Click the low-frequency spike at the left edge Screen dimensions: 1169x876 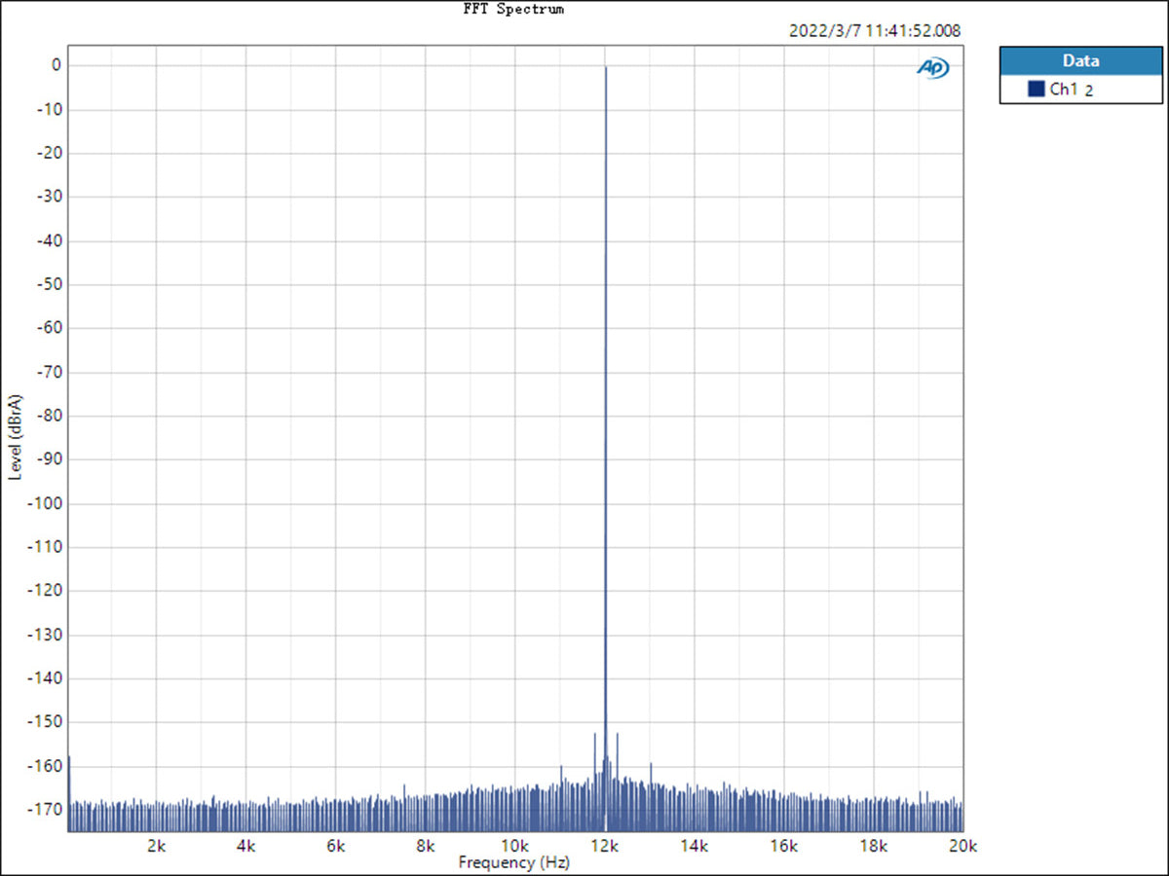(x=69, y=758)
